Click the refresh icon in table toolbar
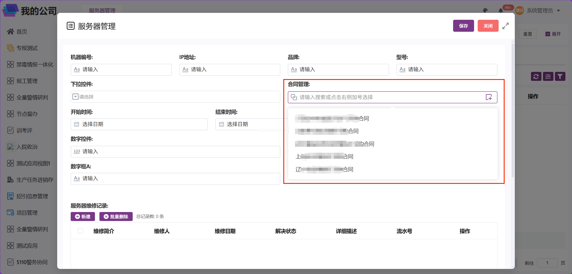This screenshot has height=274, width=572. tap(536, 77)
